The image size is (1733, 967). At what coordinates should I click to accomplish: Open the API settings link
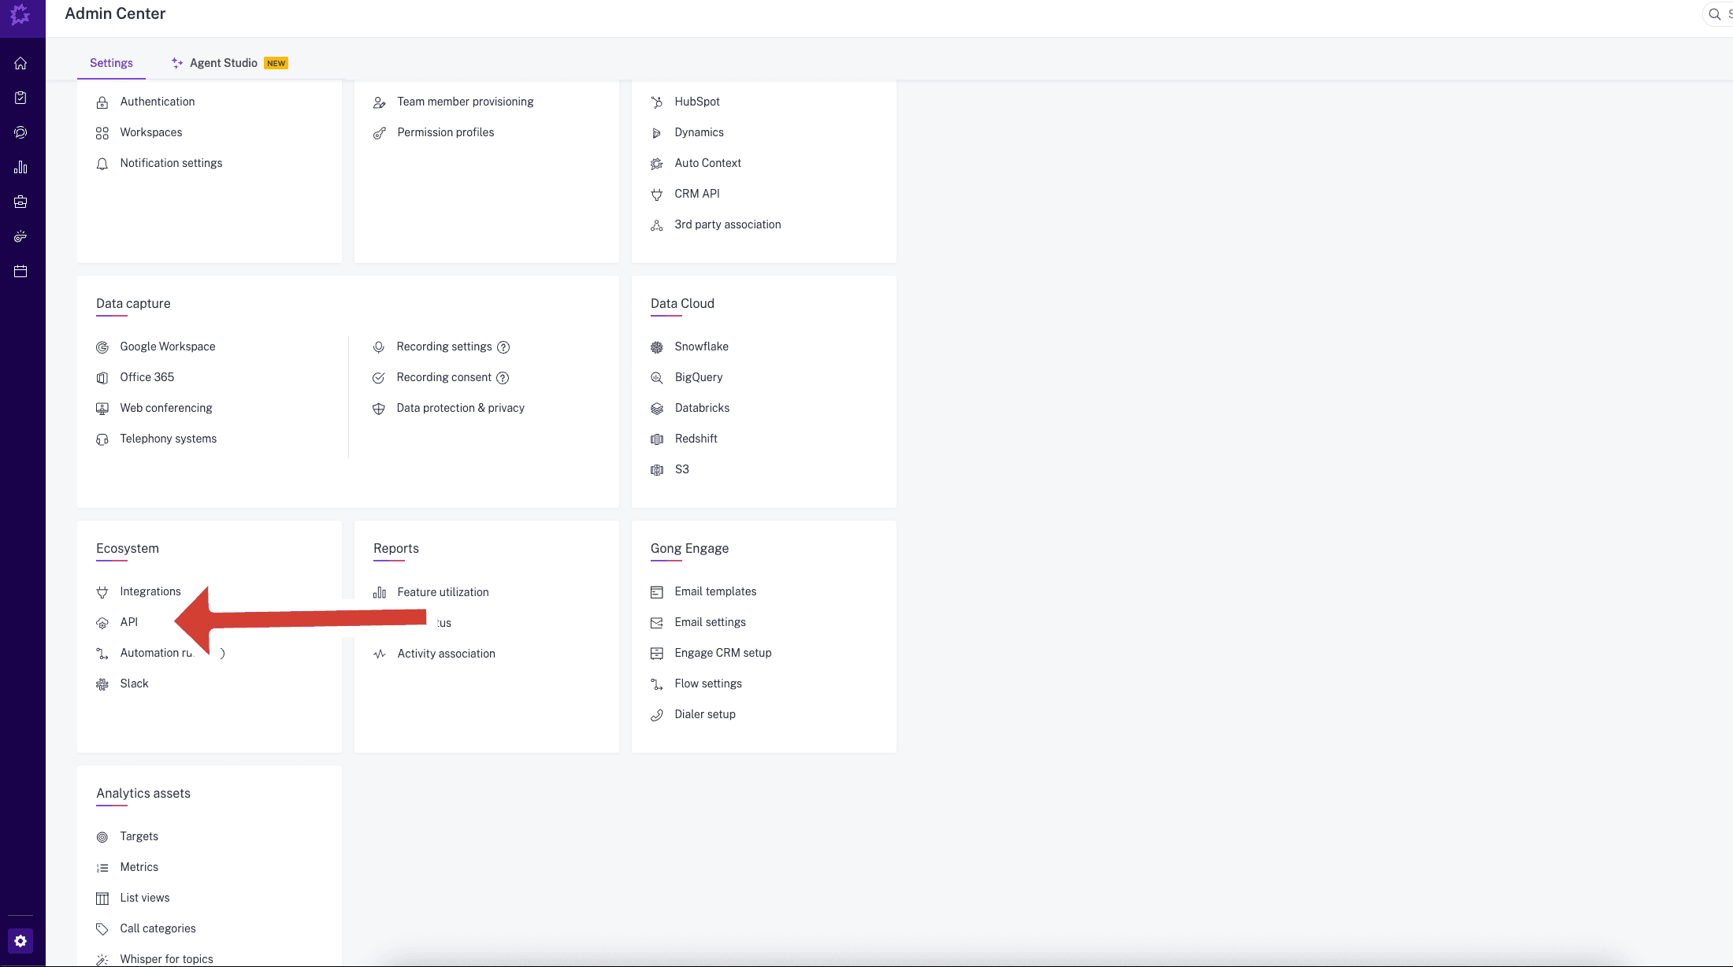[128, 622]
